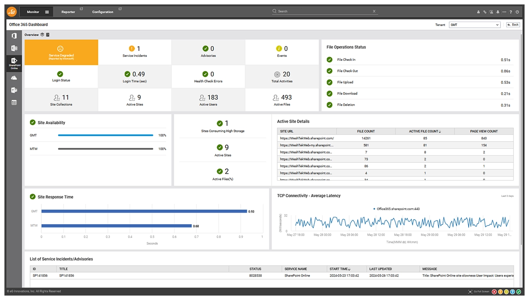Click the yellow info status icon in the footer

pyautogui.click(x=507, y=292)
